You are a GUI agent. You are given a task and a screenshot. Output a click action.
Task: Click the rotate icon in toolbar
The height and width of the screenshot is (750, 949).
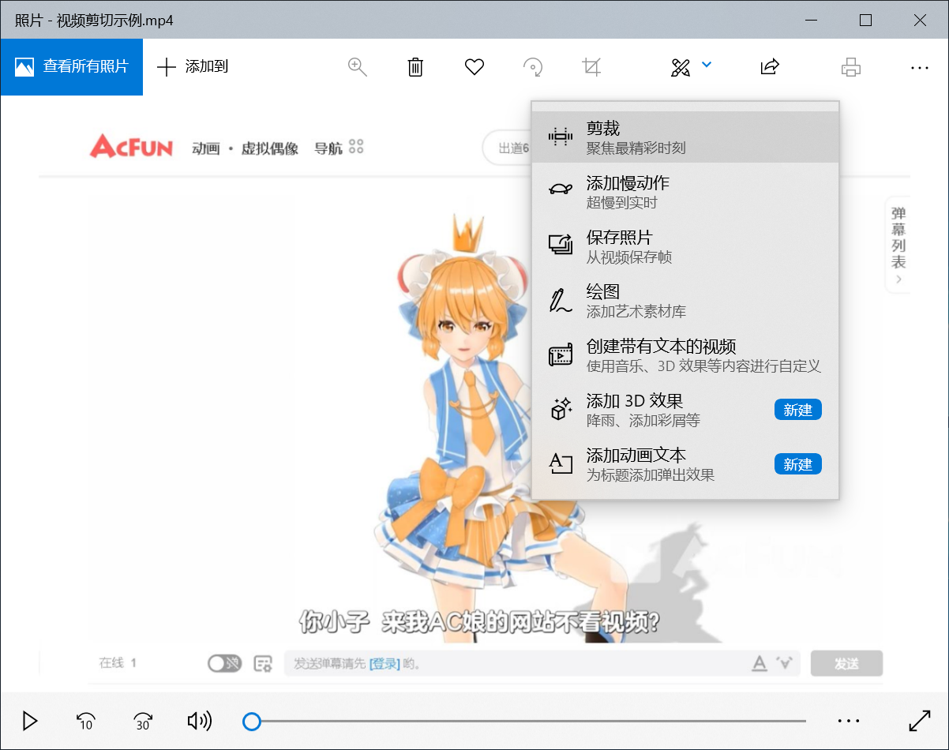pyautogui.click(x=533, y=67)
